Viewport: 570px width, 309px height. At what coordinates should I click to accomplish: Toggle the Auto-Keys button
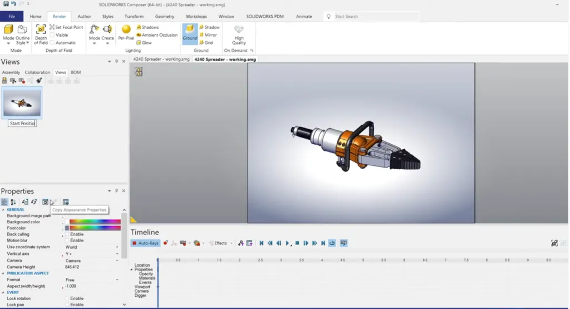coord(145,243)
